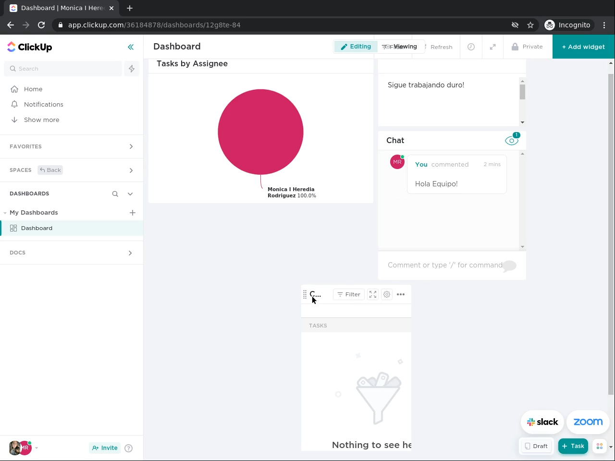615x461 pixels.
Task: Select the Dashboard item in sidebar
Action: coord(72,228)
